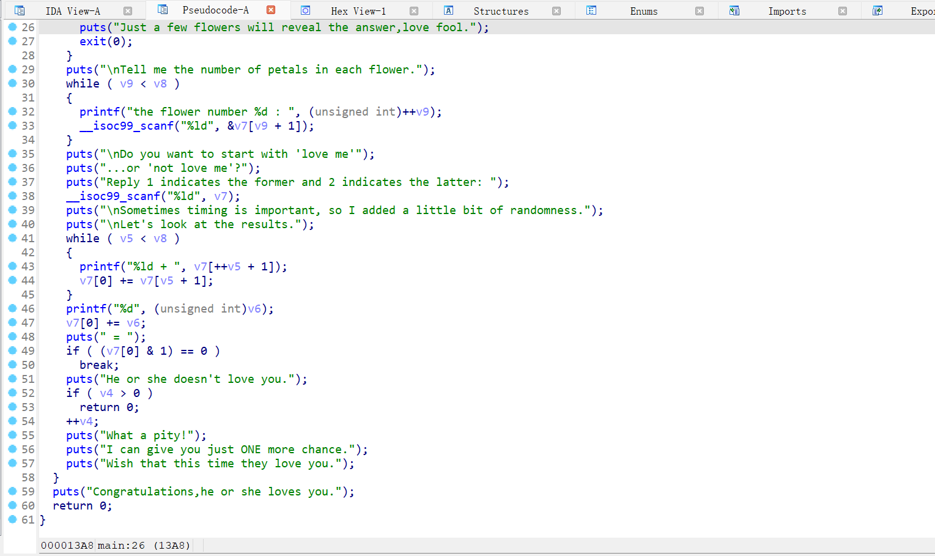
Task: Click __isoc99_scanf on line 38
Action: click(113, 196)
